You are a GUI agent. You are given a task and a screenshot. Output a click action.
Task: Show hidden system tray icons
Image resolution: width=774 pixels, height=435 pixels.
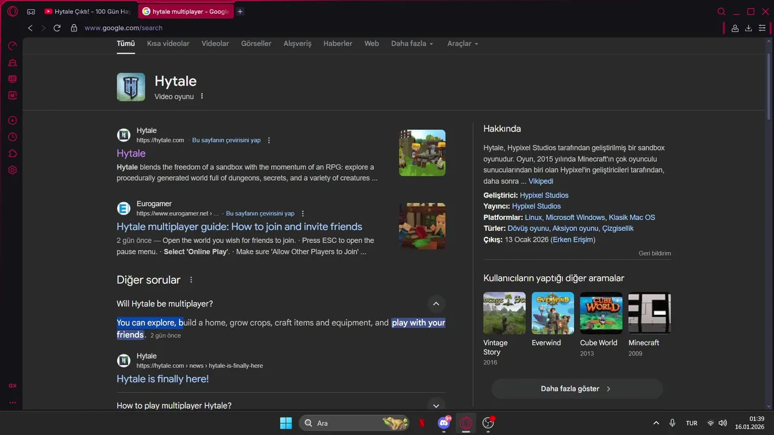(656, 423)
